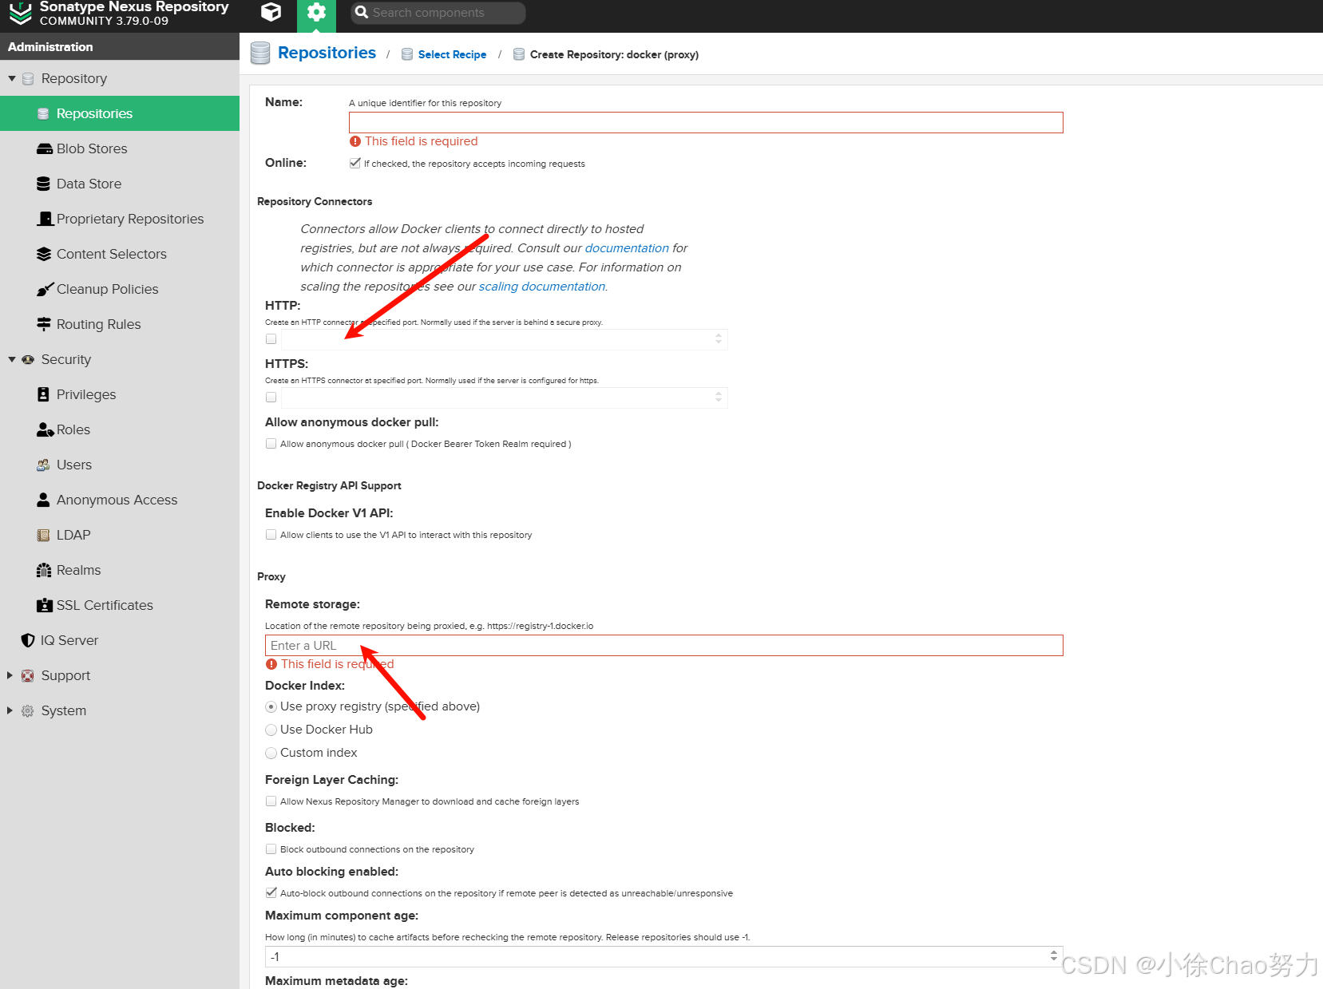Viewport: 1323px width, 989px height.
Task: Collapse the Repository tree section
Action: click(12, 78)
